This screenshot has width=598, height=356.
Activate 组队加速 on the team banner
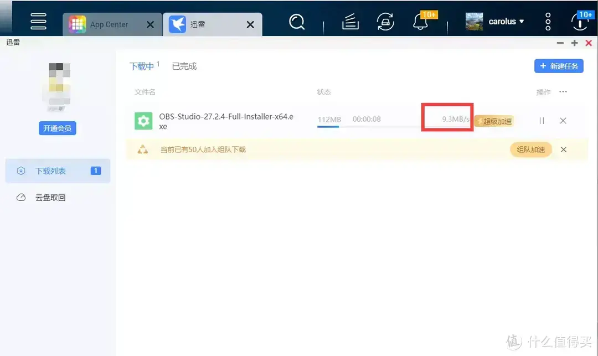coord(530,149)
